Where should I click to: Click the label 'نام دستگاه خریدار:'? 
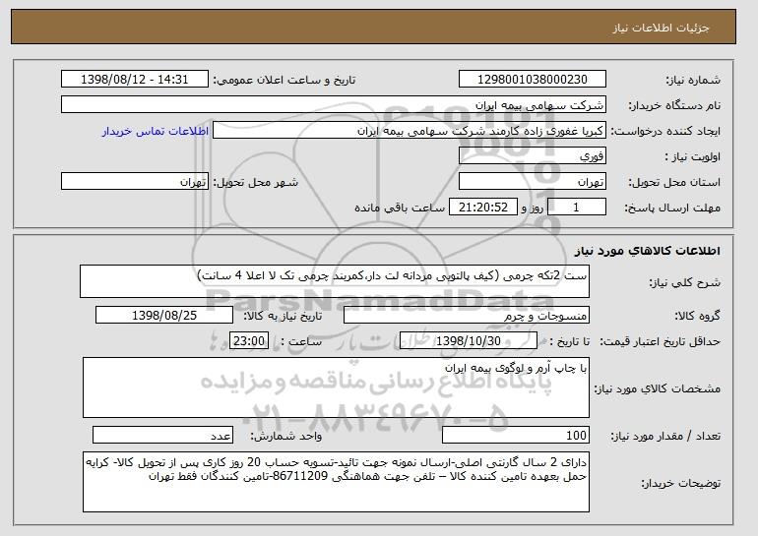click(674, 106)
